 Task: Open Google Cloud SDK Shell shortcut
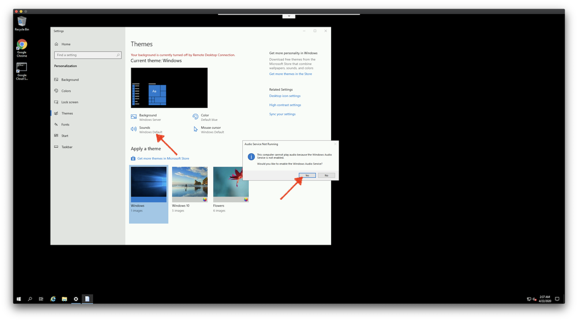pos(22,71)
